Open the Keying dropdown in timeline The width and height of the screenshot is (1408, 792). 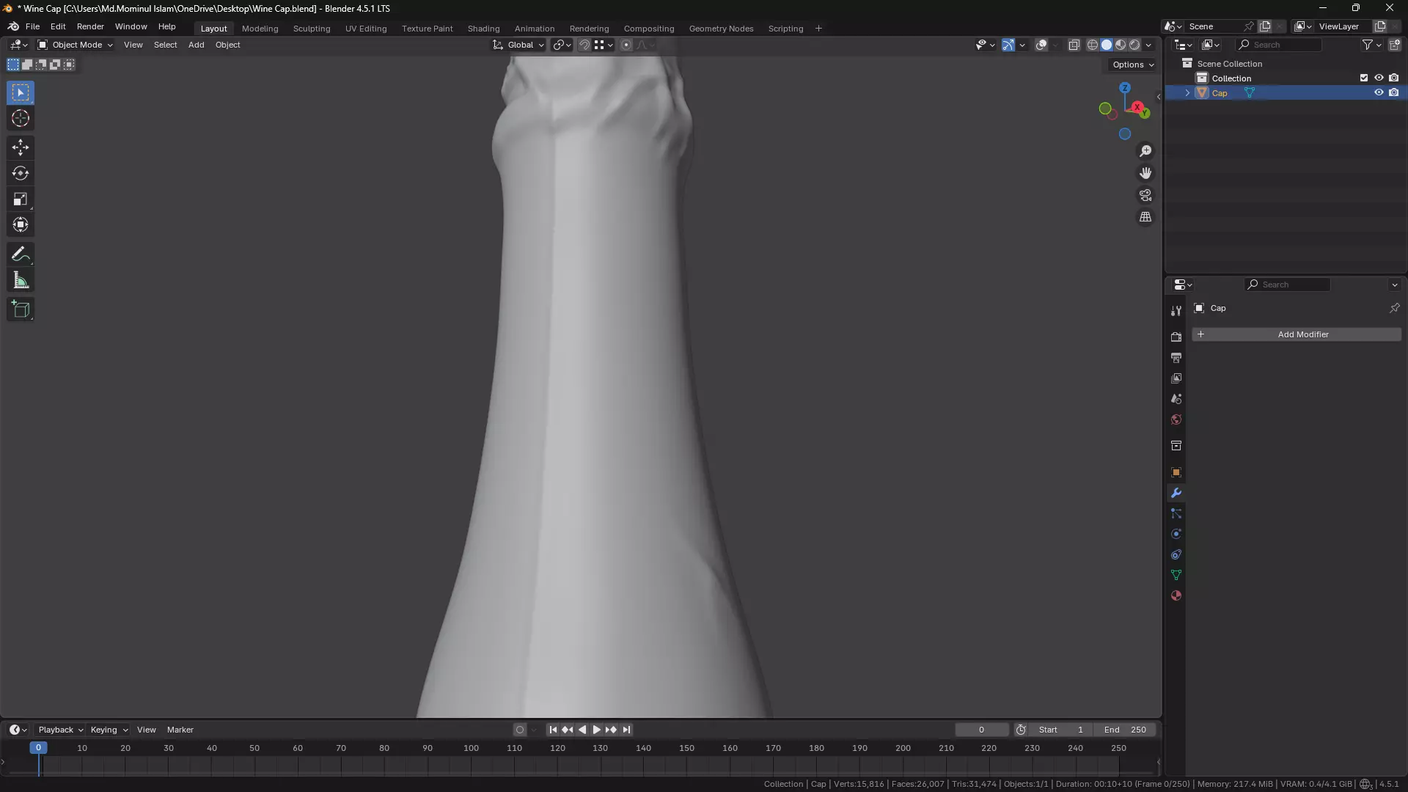pyautogui.click(x=109, y=730)
